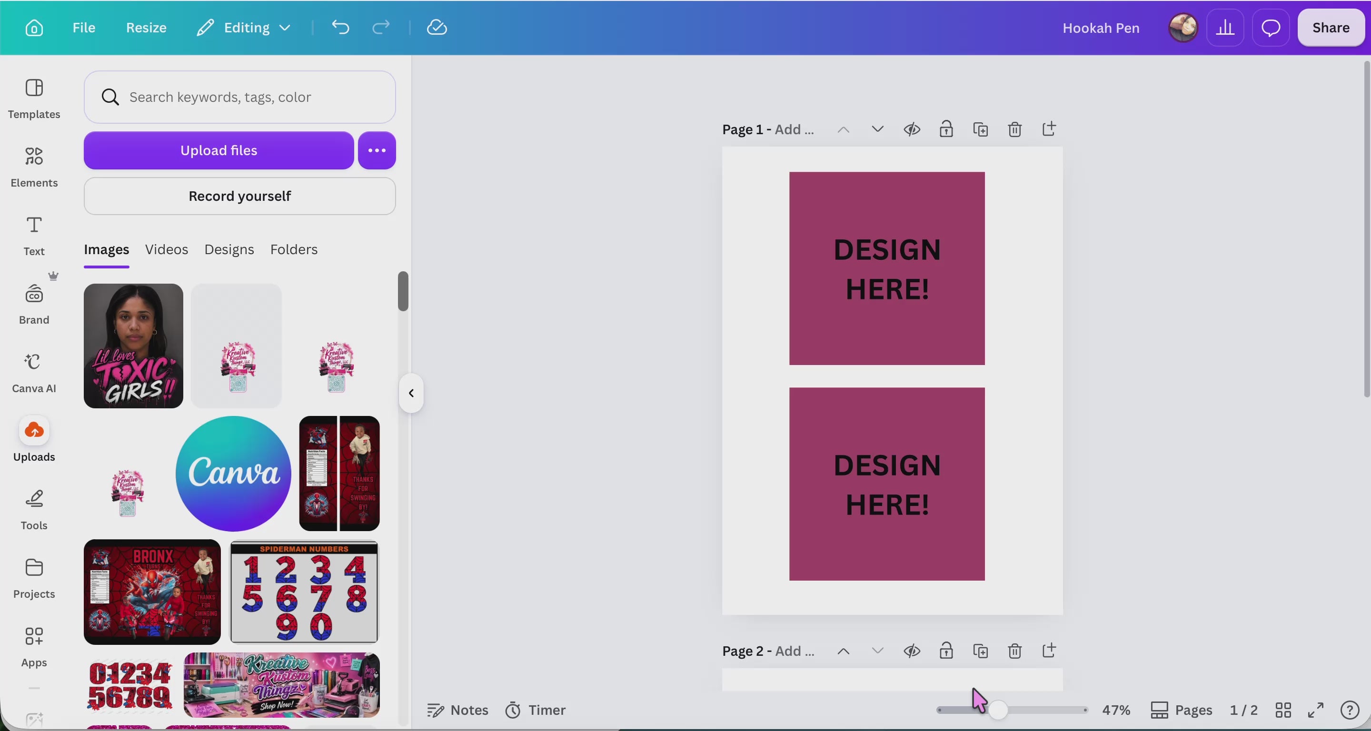Switch to the Folders tab

click(x=294, y=249)
